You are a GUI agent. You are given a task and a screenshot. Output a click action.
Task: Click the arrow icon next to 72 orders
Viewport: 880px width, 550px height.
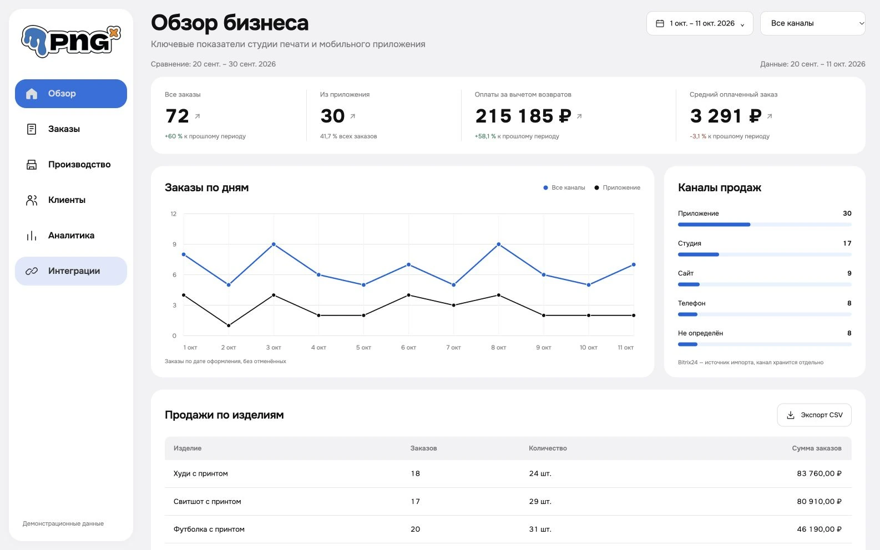[198, 116]
